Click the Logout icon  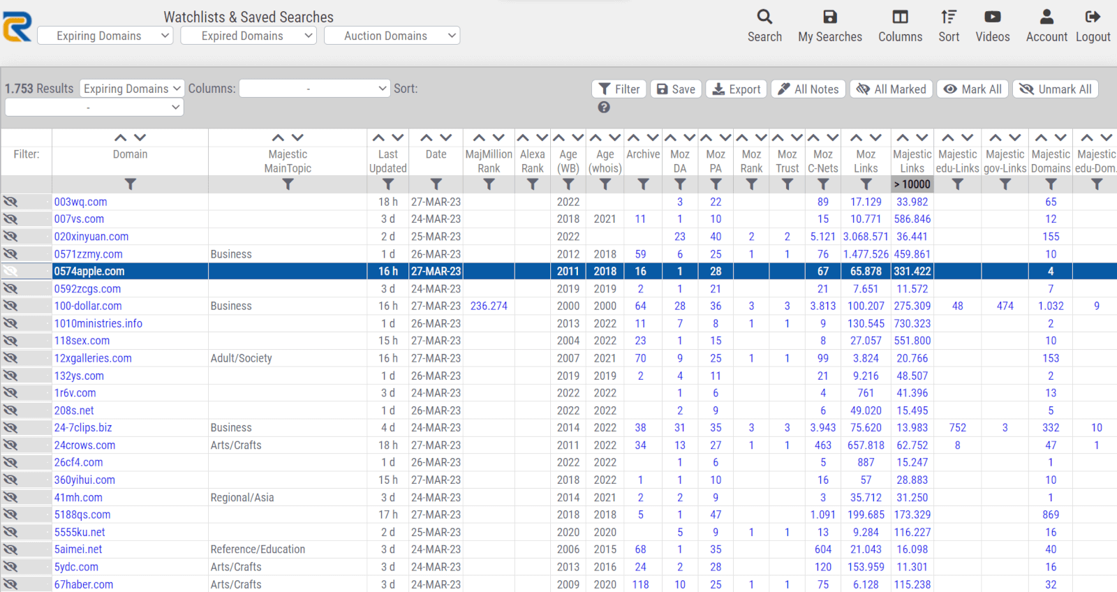click(x=1093, y=17)
